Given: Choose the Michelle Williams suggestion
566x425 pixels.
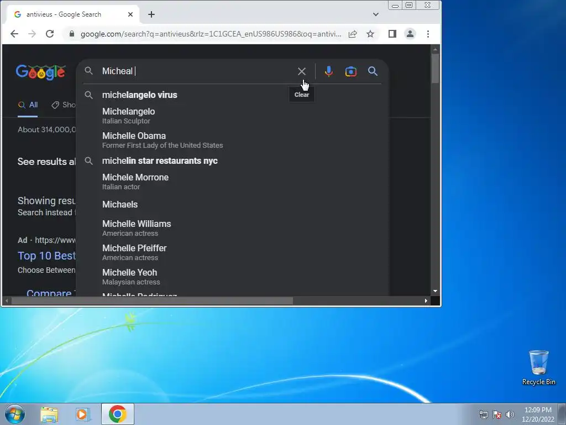Looking at the screenshot, I should point(232,228).
